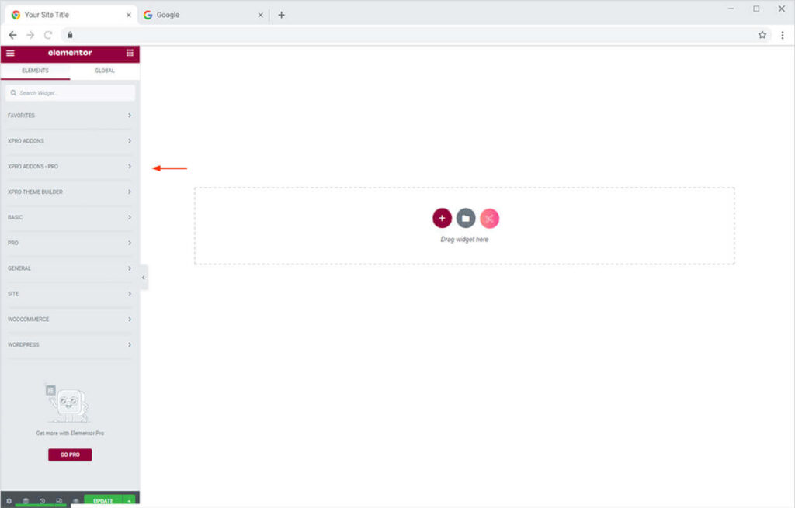Open save options arrow next to Update
795x508 pixels.
(130, 501)
